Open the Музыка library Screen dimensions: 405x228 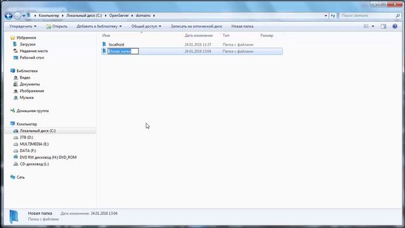tap(27, 98)
